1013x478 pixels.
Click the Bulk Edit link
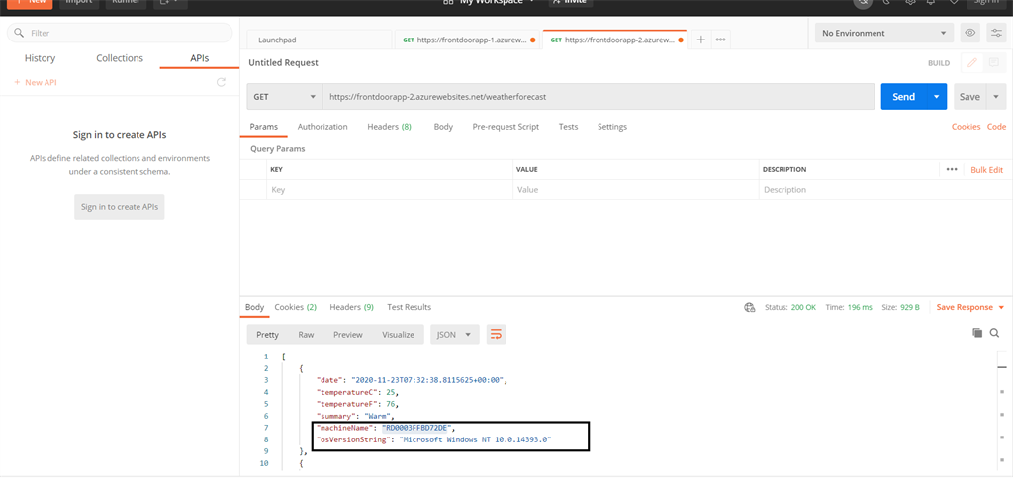tap(986, 170)
